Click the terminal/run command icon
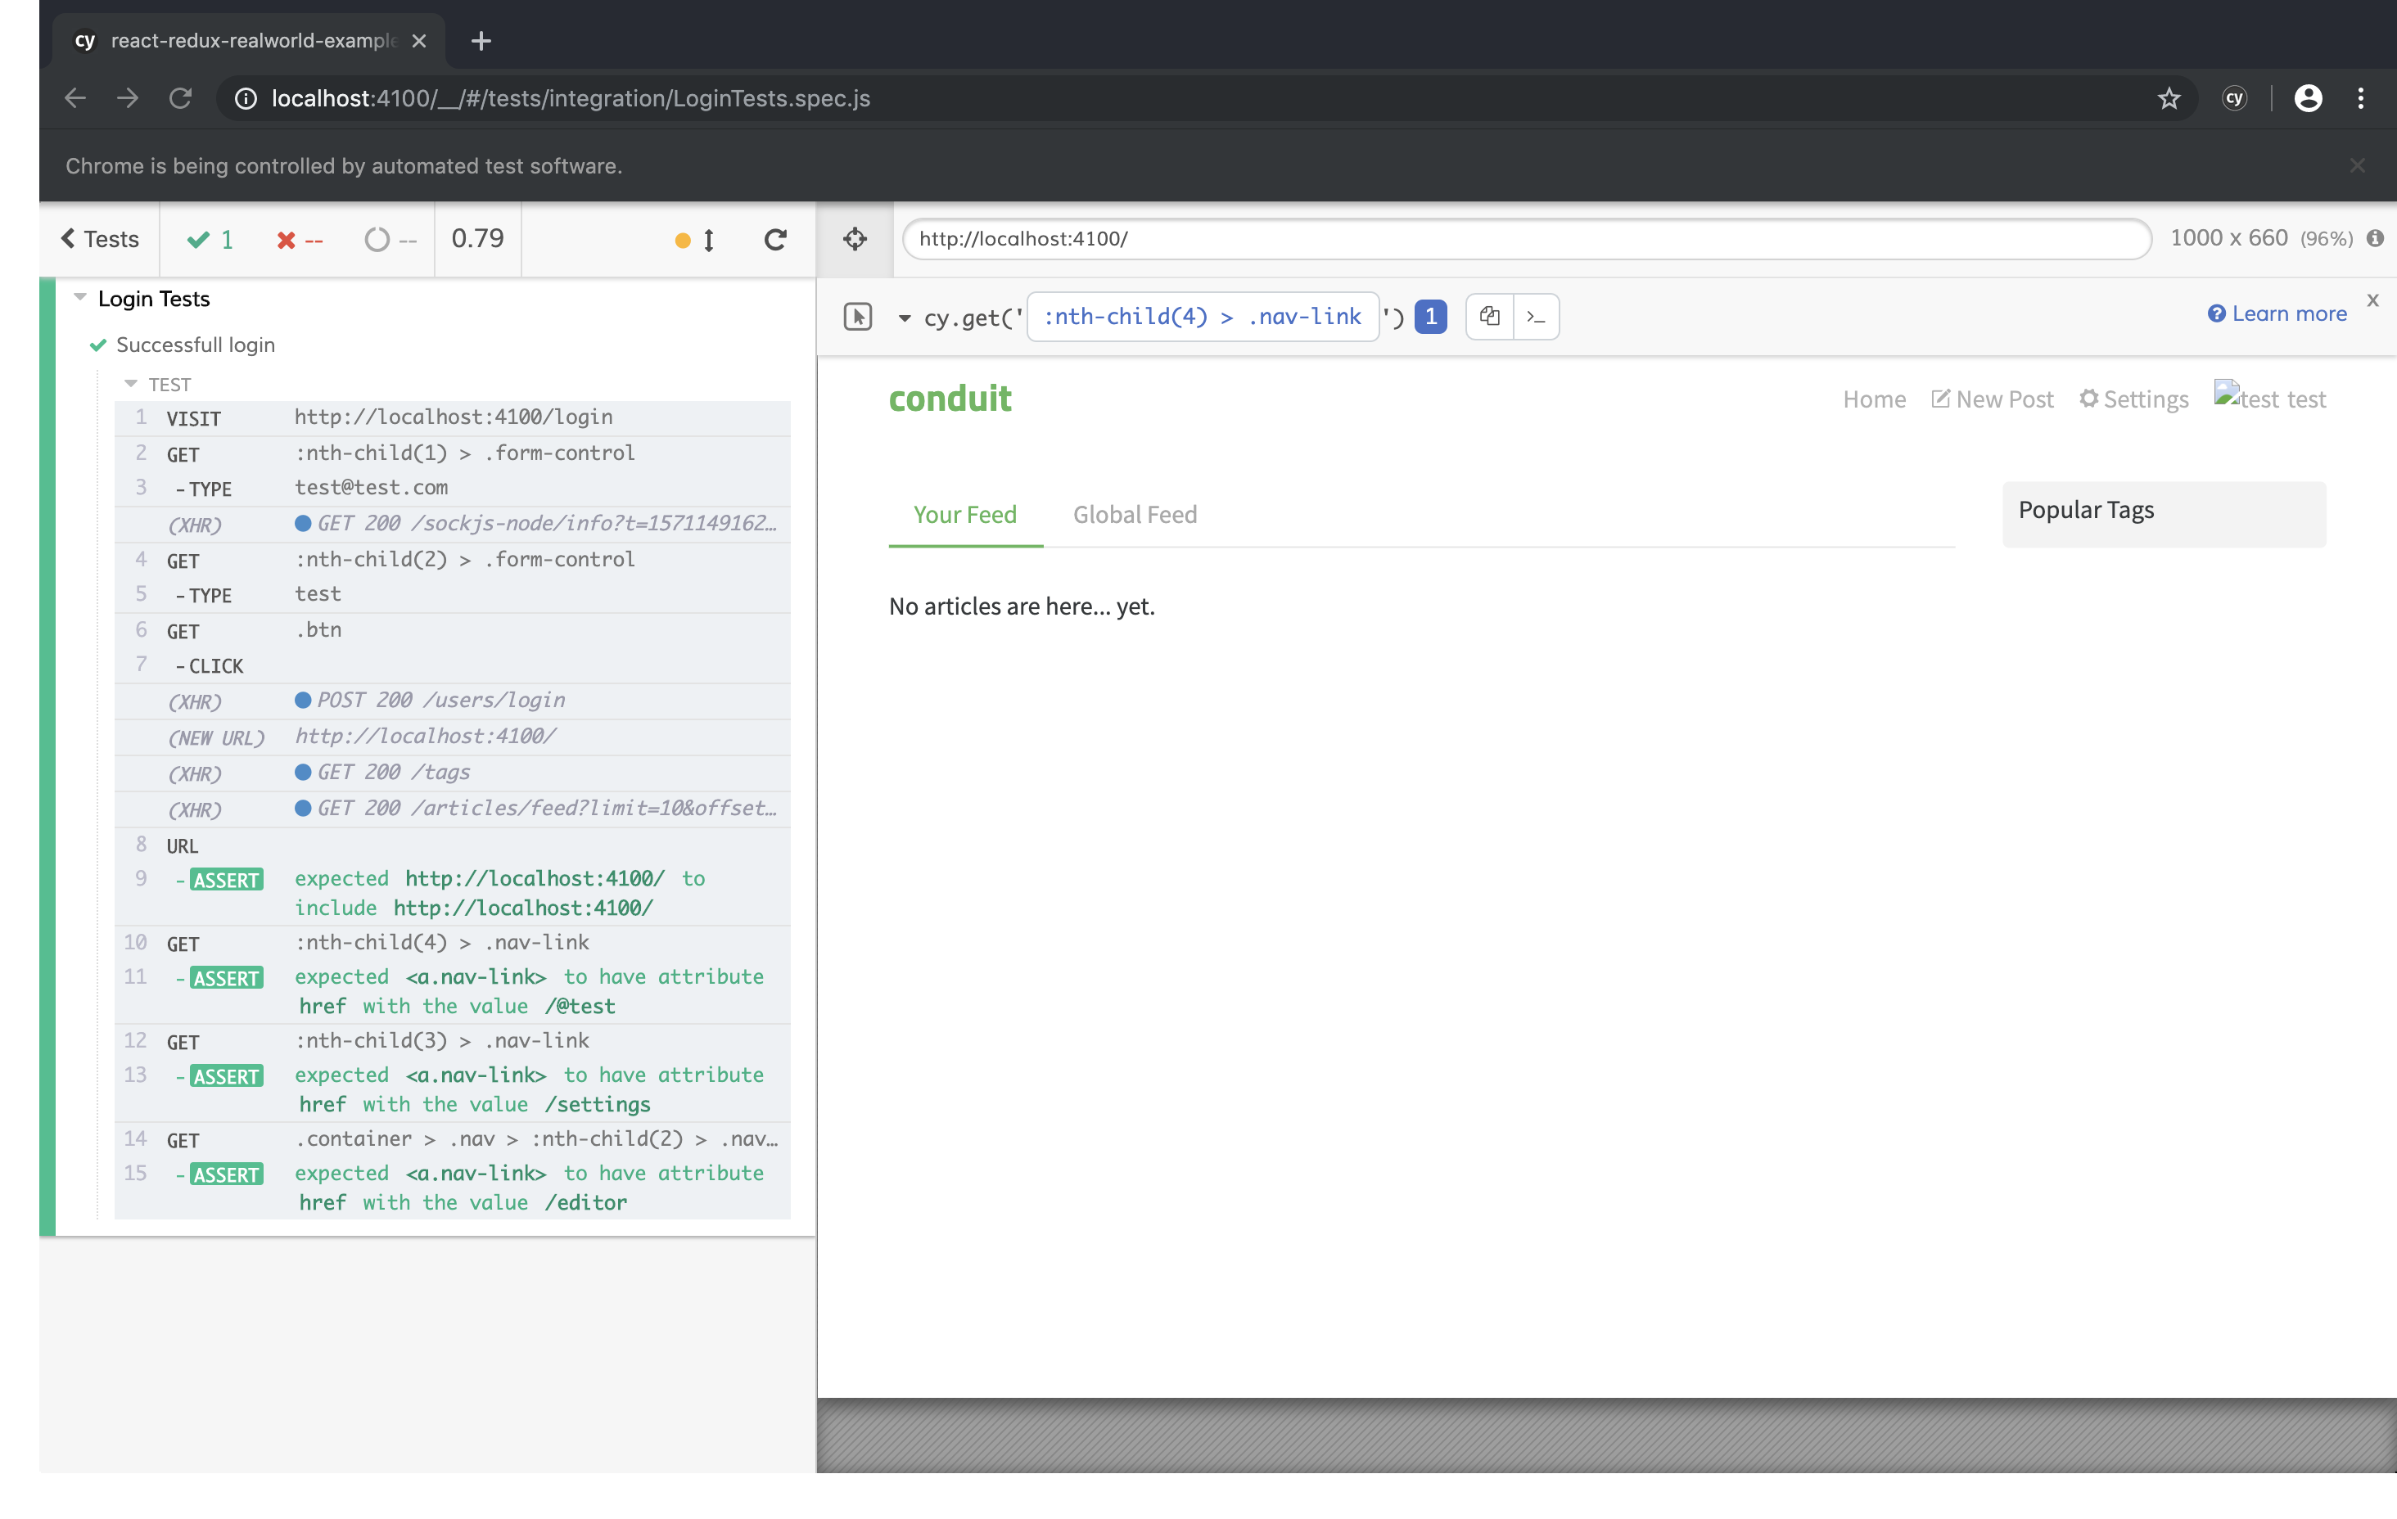The image size is (2397, 1519). pyautogui.click(x=1536, y=316)
